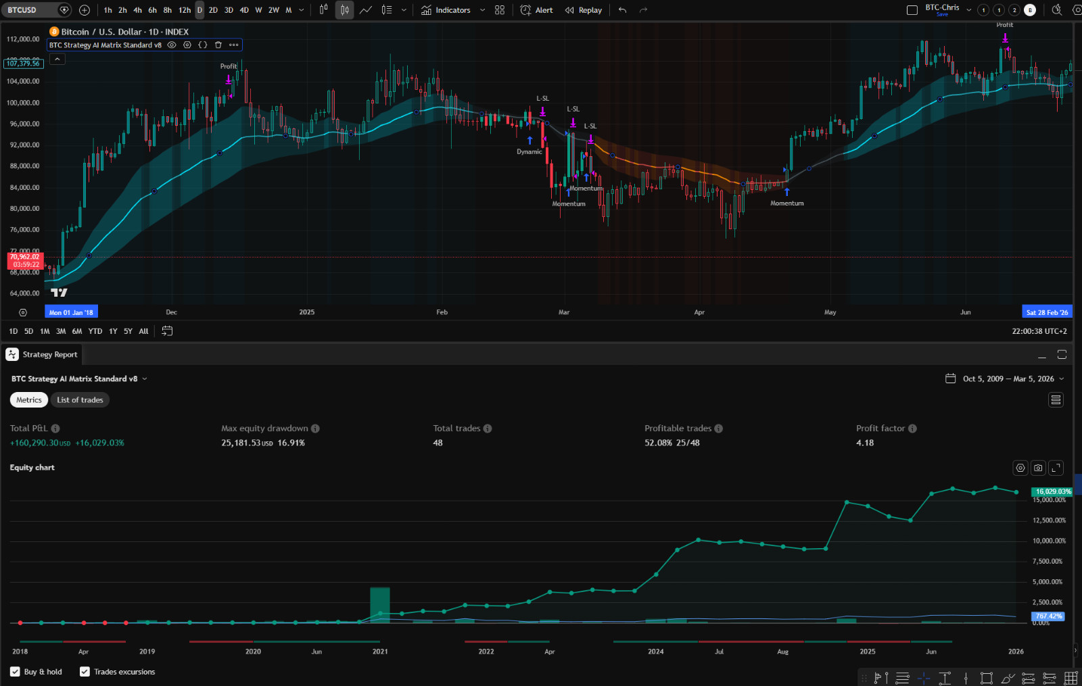Select the 4h timeframe

tap(137, 10)
